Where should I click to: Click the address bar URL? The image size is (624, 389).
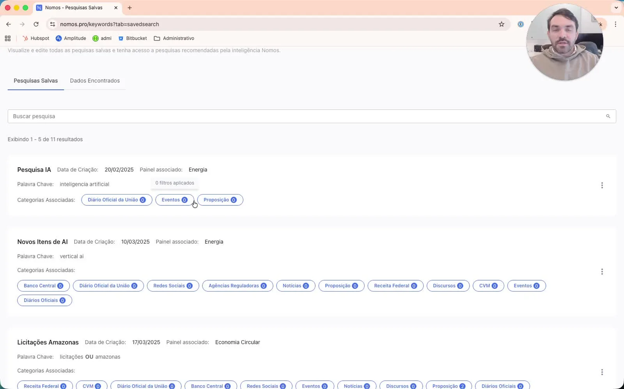pyautogui.click(x=110, y=24)
